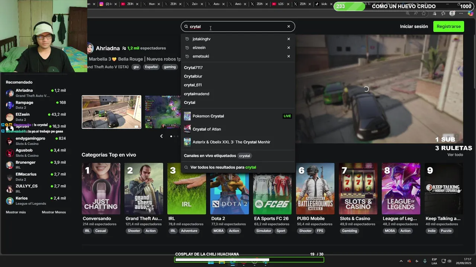The height and width of the screenshot is (267, 476).
Task: Switch to the kick browser tab
Action: (324, 4)
